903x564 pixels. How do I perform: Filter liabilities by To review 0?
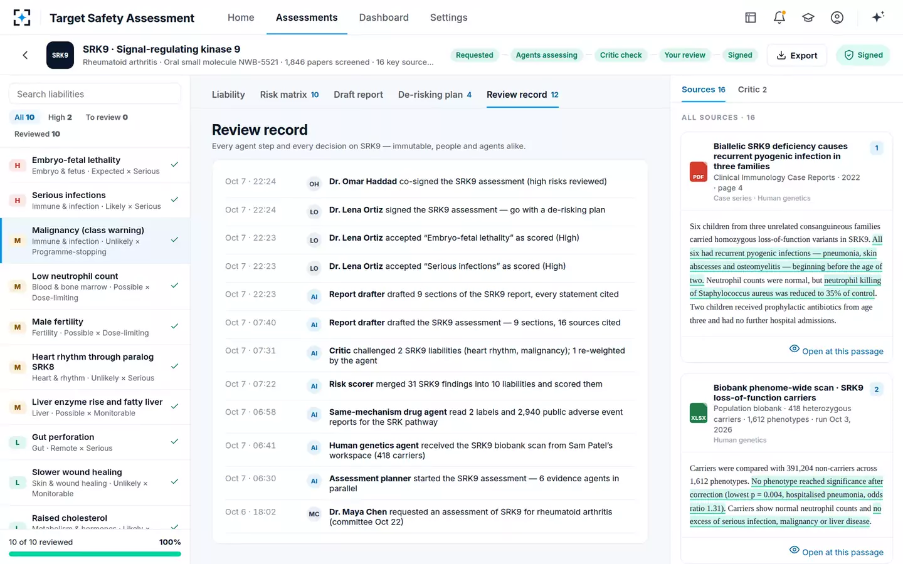click(x=107, y=117)
